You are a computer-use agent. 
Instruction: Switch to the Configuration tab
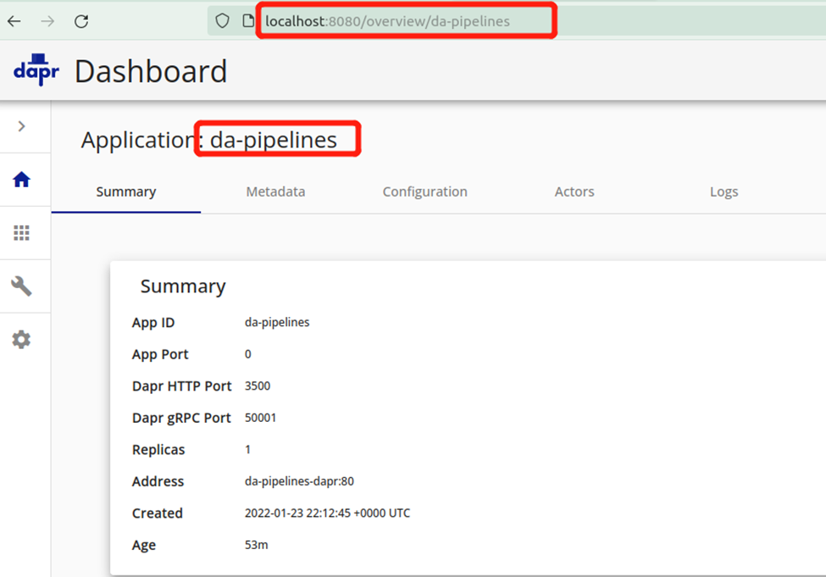click(x=424, y=191)
